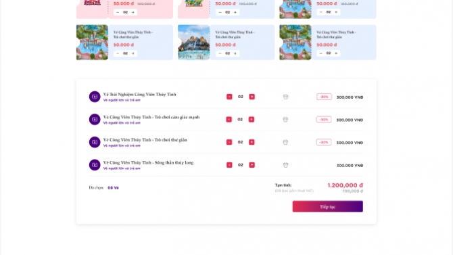The width and height of the screenshot is (453, 255).
Task: Decrease quantity for Vé Trải Nghiệm Công Viên Thủy Tinh
Action: pos(229,97)
